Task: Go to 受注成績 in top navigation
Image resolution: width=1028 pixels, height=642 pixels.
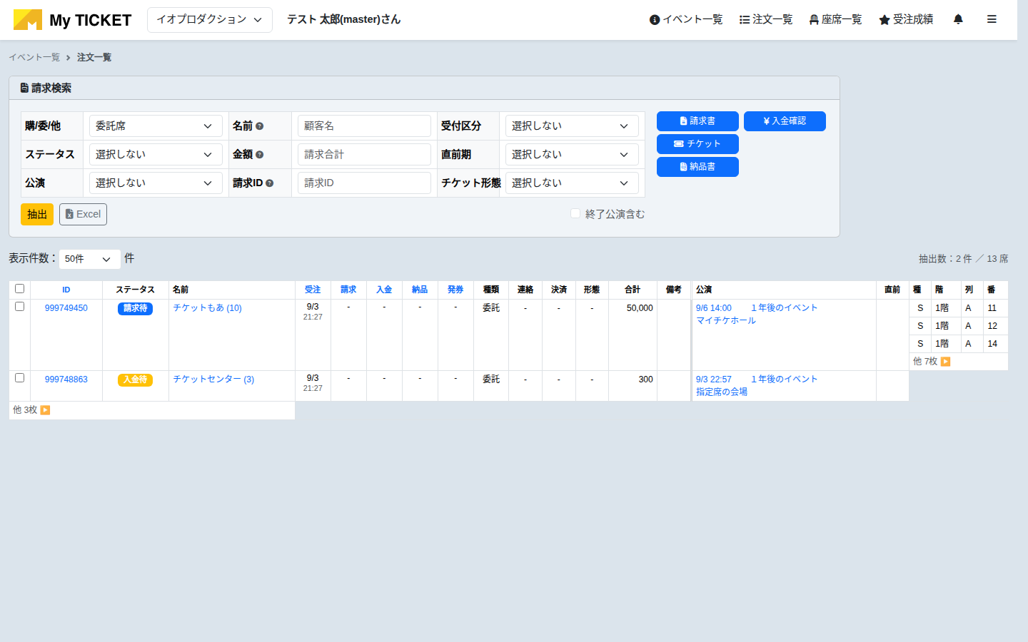Action: [906, 19]
